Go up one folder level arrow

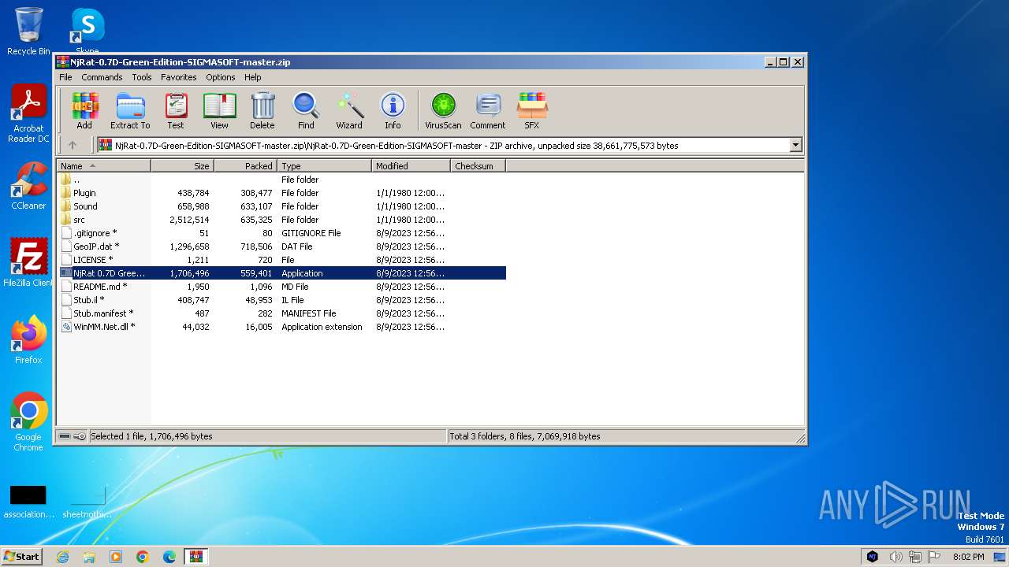click(x=73, y=145)
